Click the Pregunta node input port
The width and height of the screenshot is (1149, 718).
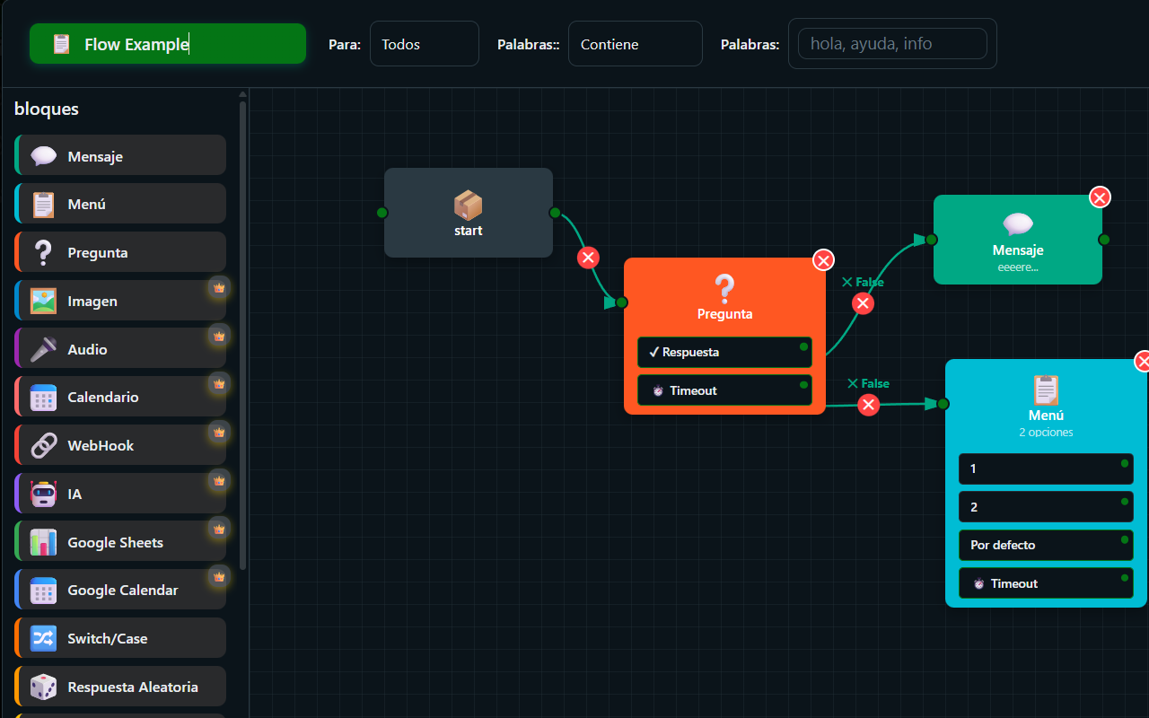tap(621, 302)
